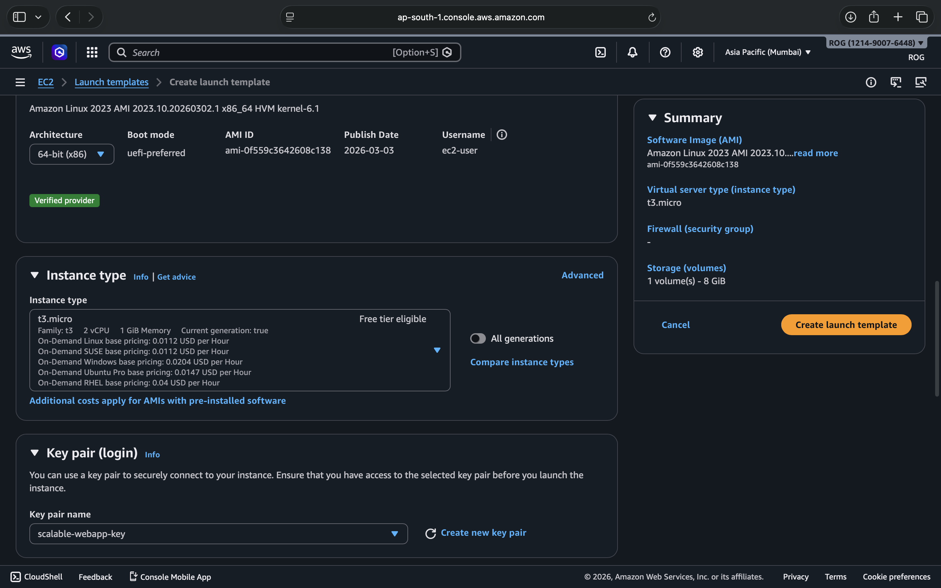Open the notifications bell

click(632, 52)
